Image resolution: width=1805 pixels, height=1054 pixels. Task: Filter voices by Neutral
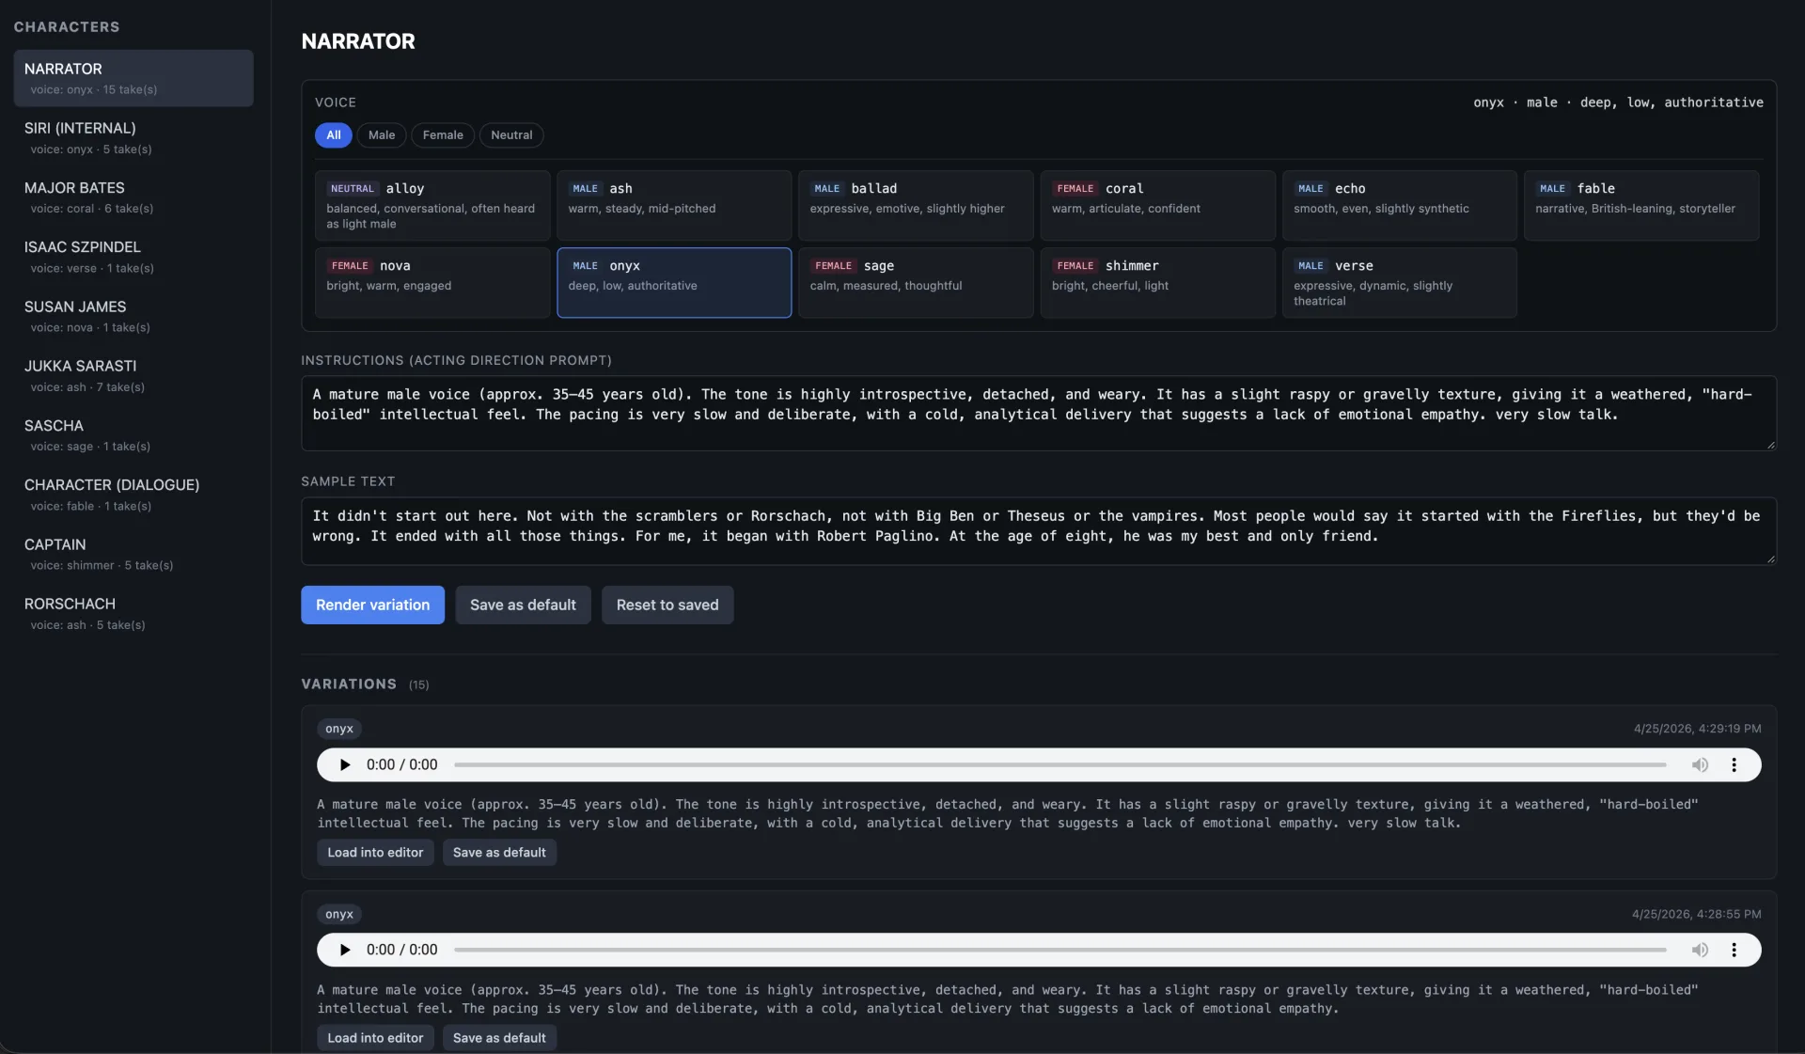[511, 135]
